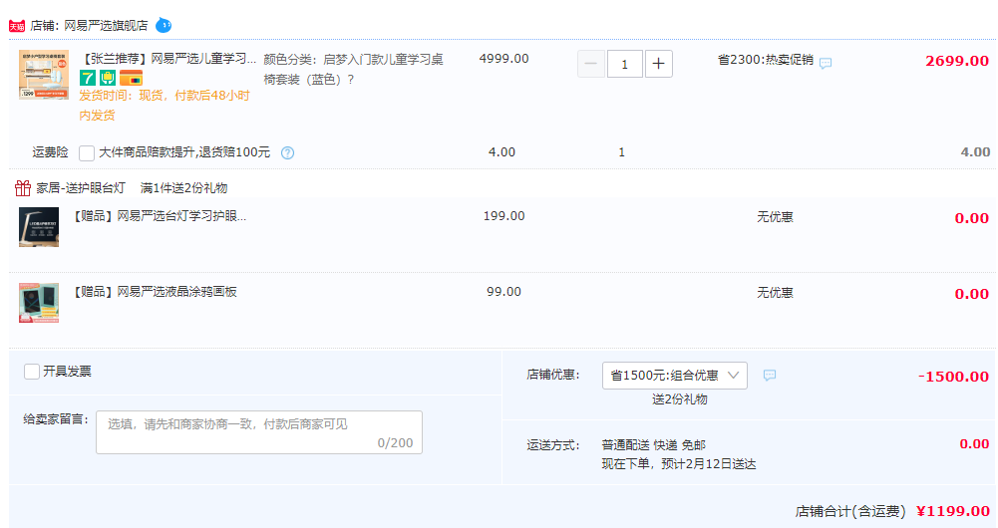Viewport: 998px width, 528px height.
Task: Click 满1件送2份礼物 text
Action: 183,188
